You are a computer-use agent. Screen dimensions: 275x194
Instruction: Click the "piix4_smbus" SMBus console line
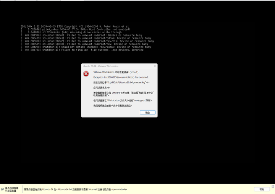75,29
